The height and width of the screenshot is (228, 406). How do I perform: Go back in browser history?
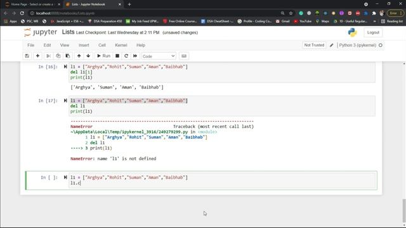tap(6, 13)
